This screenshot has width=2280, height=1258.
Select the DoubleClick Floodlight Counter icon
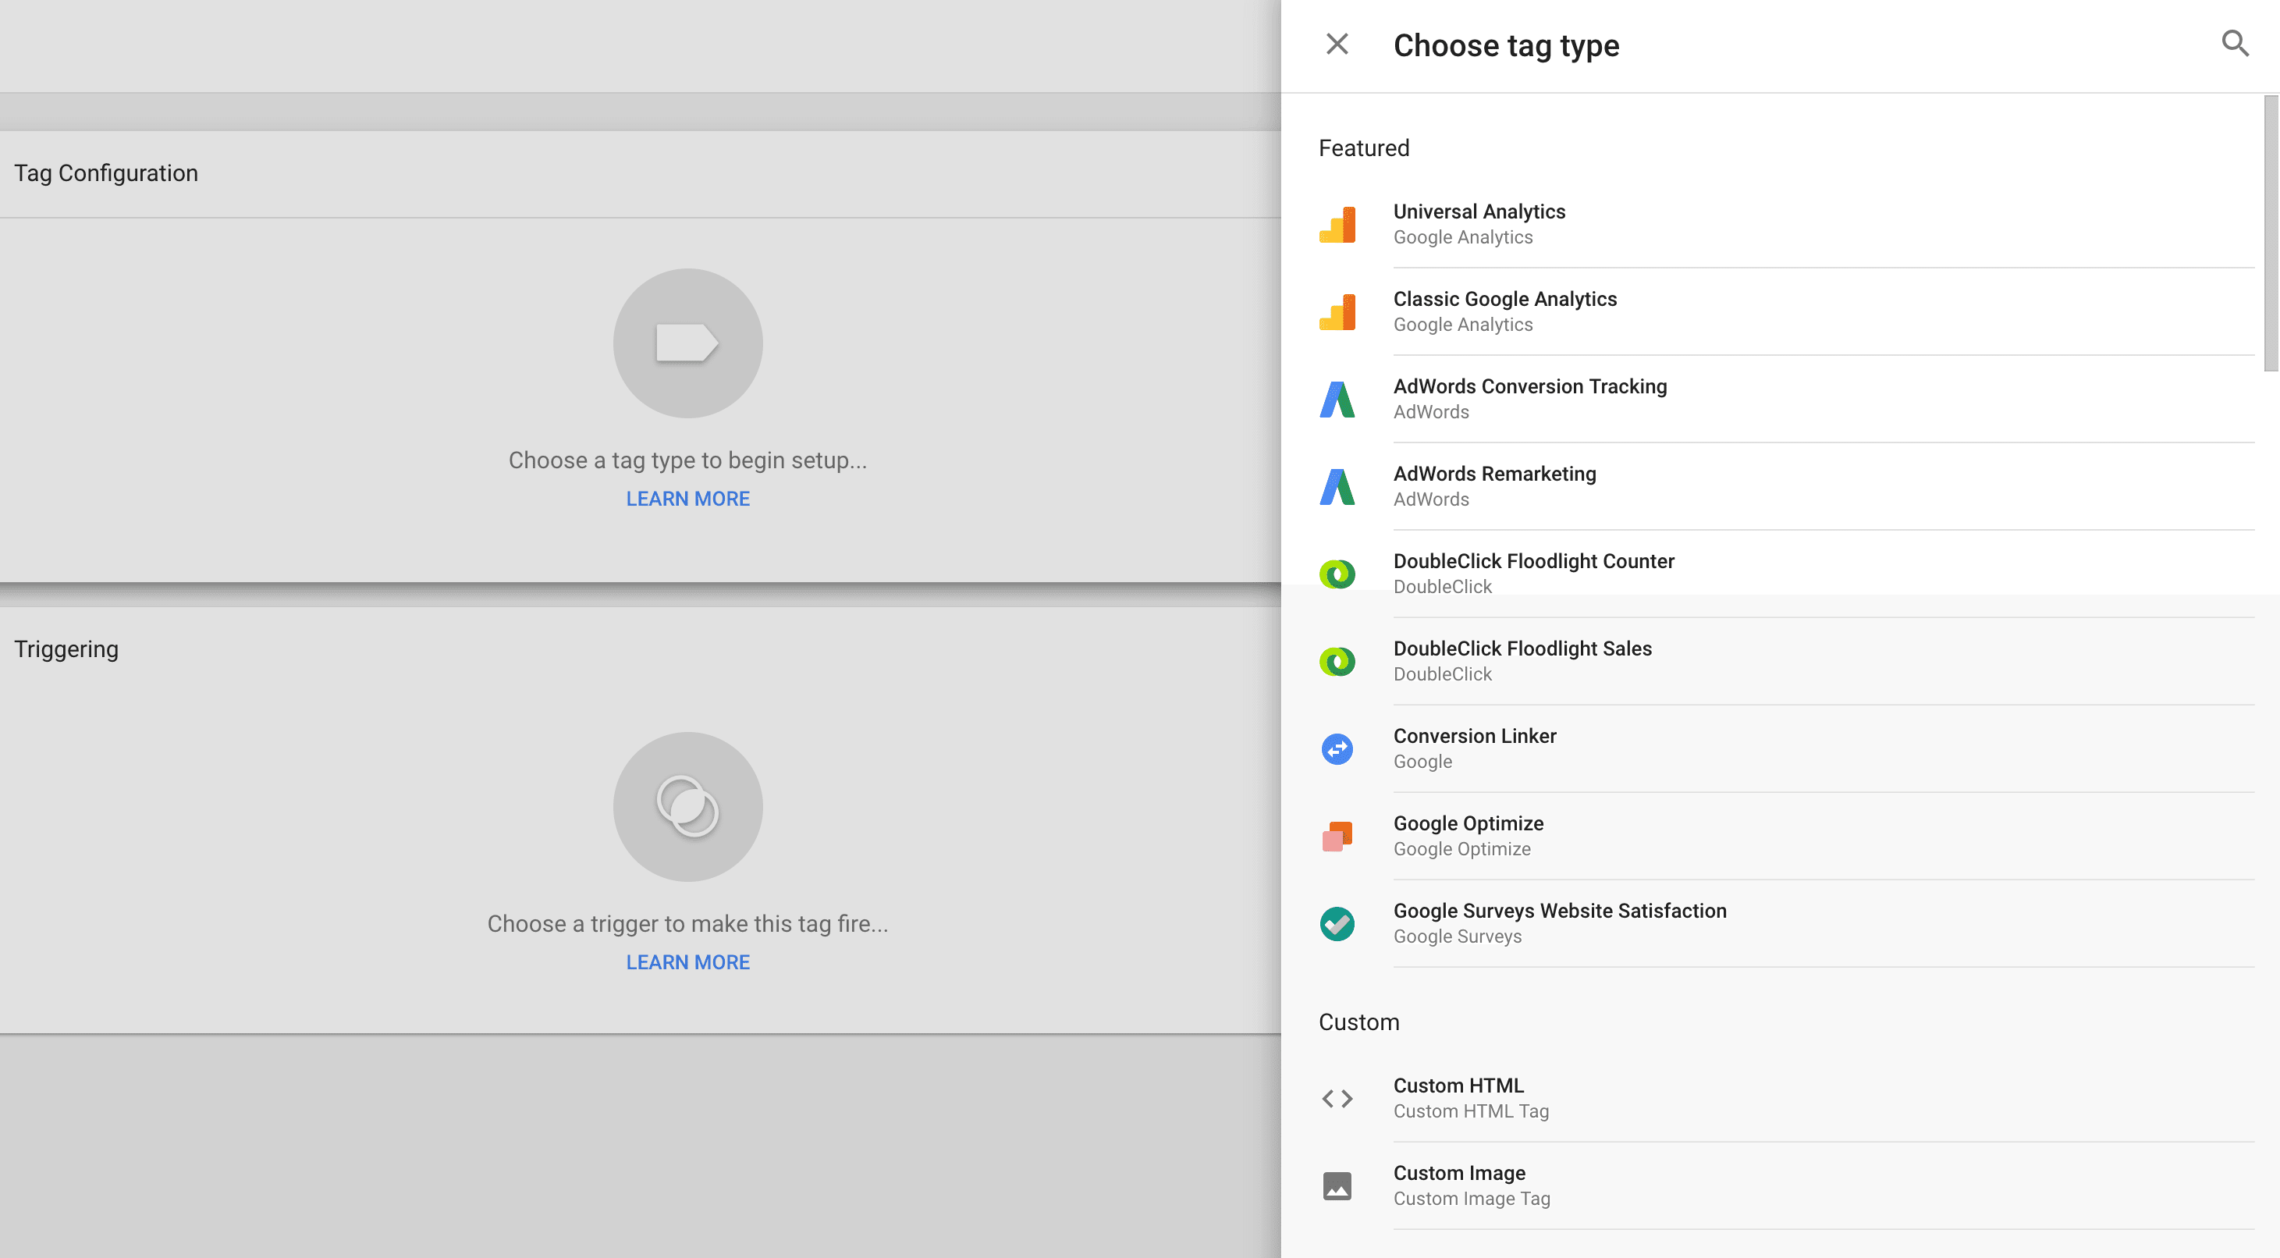tap(1337, 574)
